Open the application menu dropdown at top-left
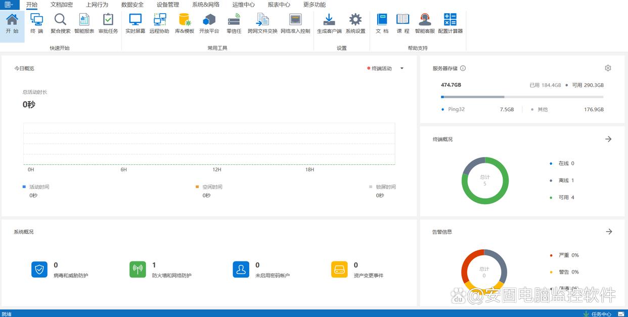The image size is (628, 317). pos(10,5)
